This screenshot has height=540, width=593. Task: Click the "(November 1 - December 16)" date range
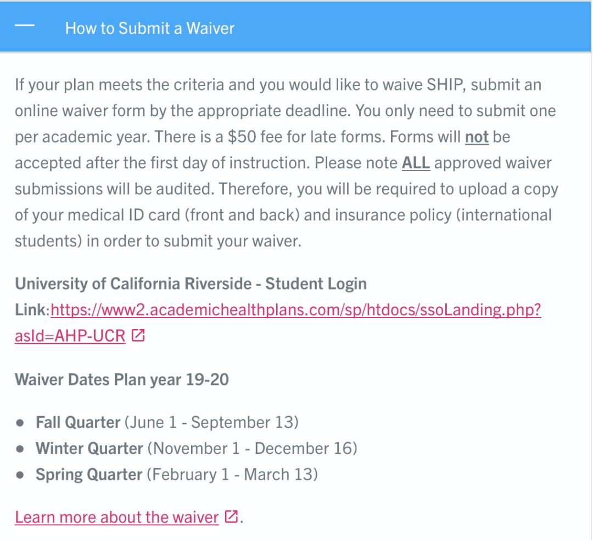pos(252,448)
